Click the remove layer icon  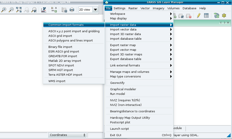point(189,16)
